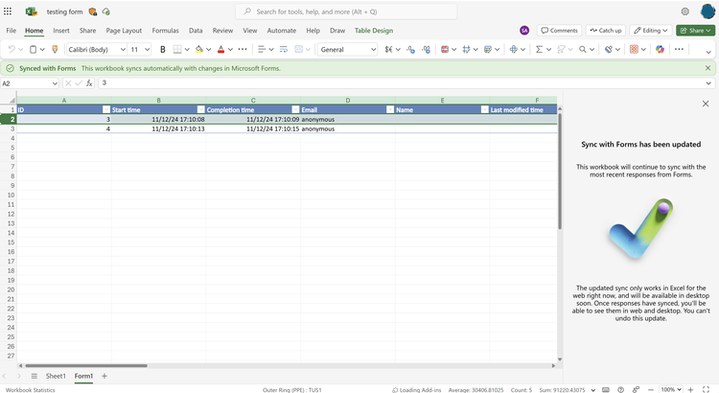
Task: Switch to the Table Design tab
Action: pyautogui.click(x=374, y=31)
